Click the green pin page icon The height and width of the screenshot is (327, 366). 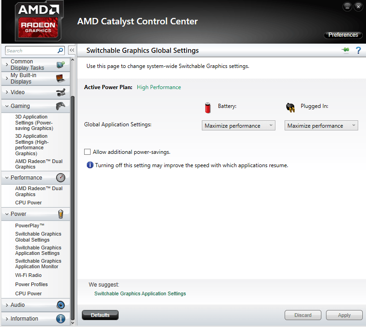tap(345, 50)
